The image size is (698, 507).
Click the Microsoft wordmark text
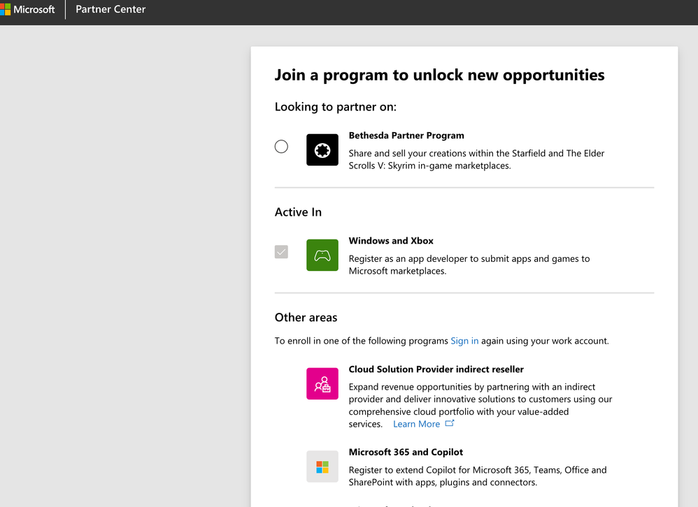[34, 10]
